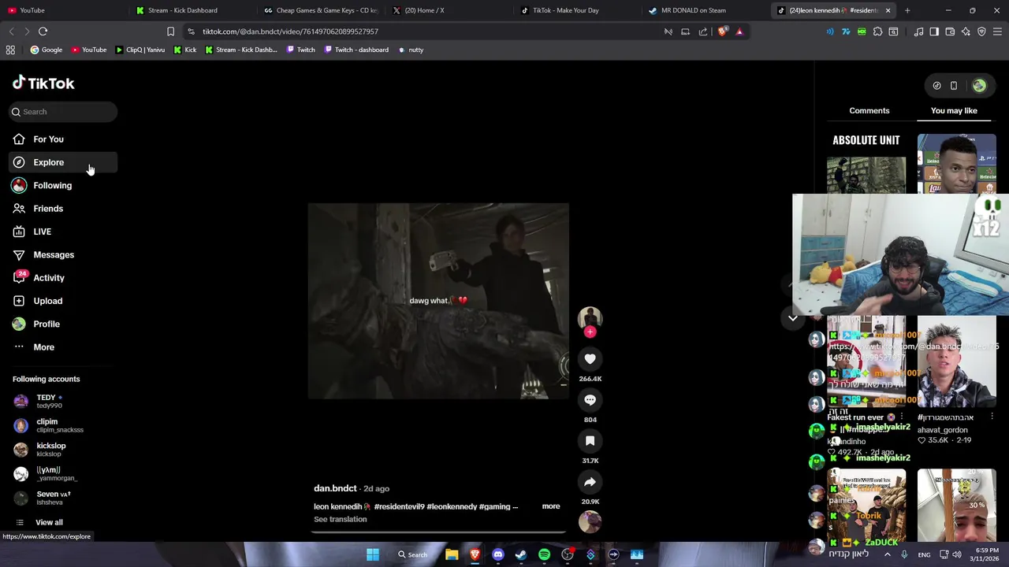The height and width of the screenshot is (567, 1009).
Task: Open browser extensions puzzle icon
Action: [877, 31]
